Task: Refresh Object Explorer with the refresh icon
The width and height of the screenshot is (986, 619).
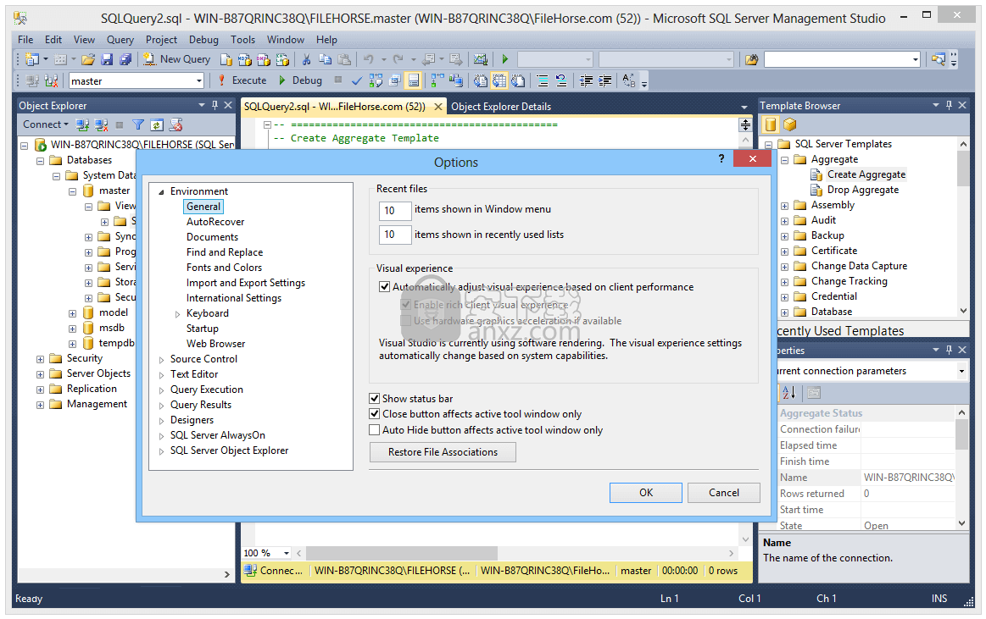Action: click(x=157, y=125)
